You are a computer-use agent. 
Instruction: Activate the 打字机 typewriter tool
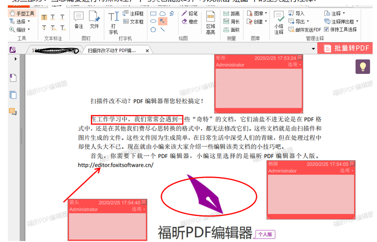point(113,23)
